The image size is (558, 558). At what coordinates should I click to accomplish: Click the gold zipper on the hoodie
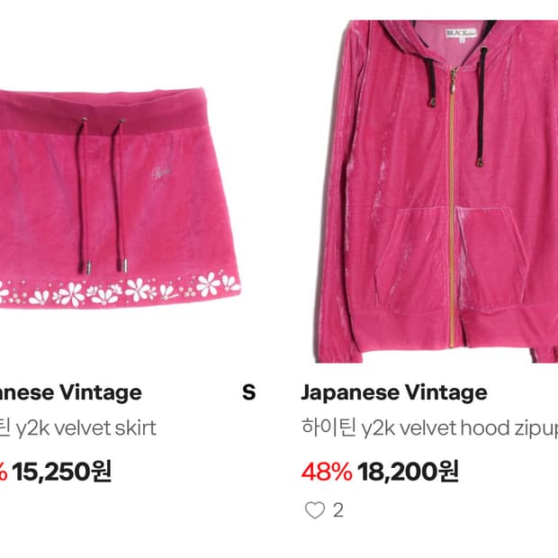[451, 207]
